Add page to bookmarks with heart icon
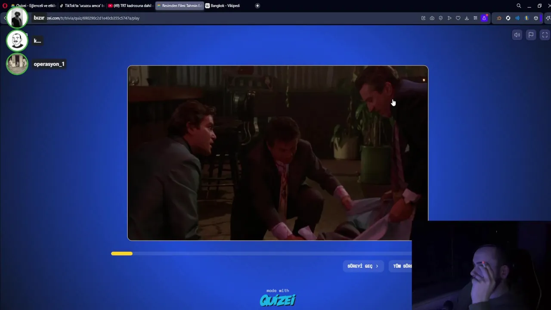The height and width of the screenshot is (310, 551). [458, 18]
